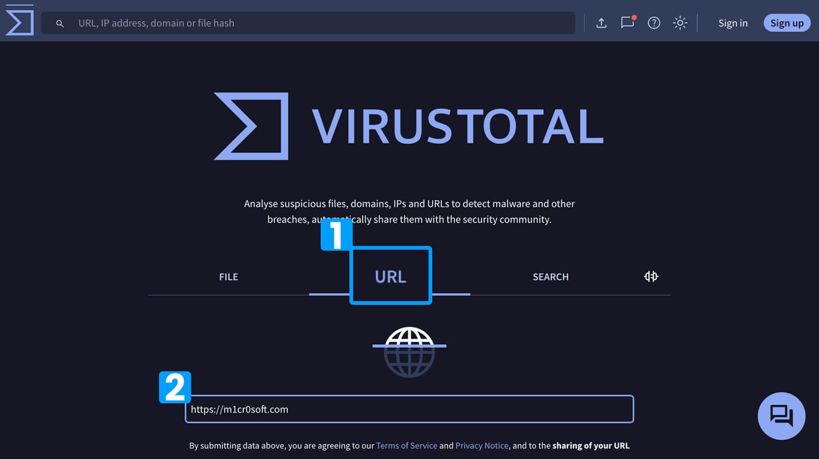Switch to the SEARCH tab
The width and height of the screenshot is (819, 459).
[x=550, y=277]
